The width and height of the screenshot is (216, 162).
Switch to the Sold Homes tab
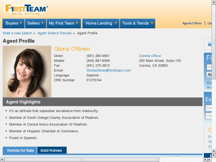[x=52, y=150]
